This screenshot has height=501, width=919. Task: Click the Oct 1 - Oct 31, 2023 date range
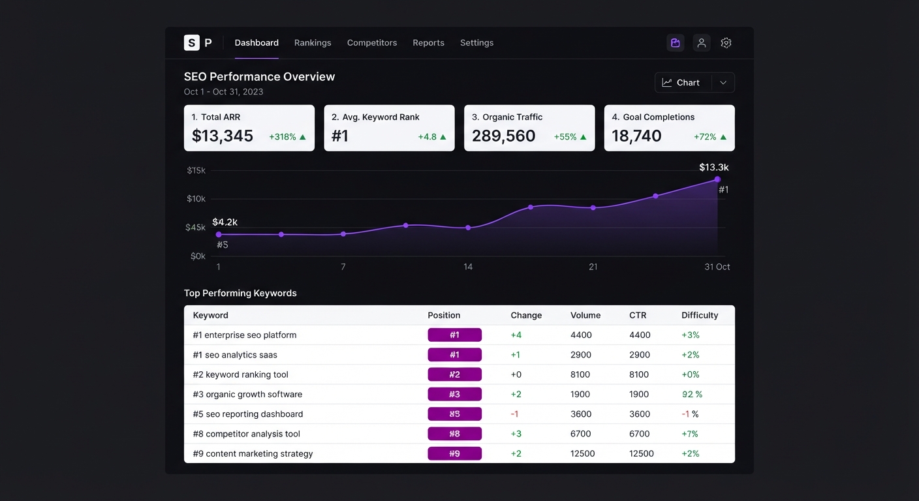[223, 92]
